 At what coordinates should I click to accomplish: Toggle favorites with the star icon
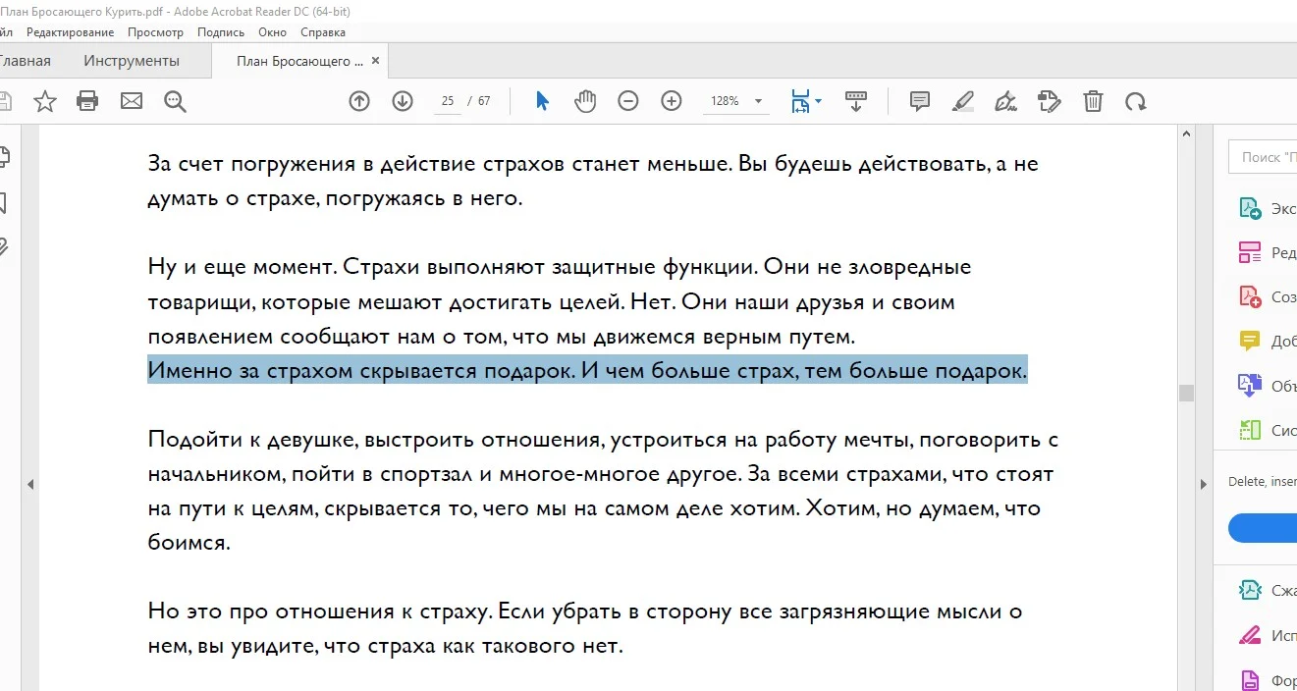pyautogui.click(x=45, y=100)
